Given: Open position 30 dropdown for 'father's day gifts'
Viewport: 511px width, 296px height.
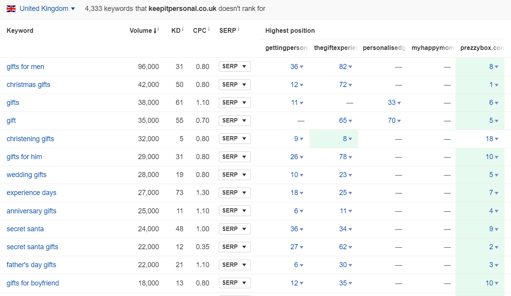Looking at the screenshot, I should click(x=346, y=265).
